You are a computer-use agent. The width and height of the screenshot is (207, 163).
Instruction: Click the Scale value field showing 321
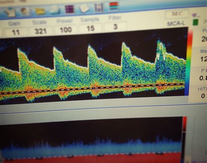coord(41,31)
